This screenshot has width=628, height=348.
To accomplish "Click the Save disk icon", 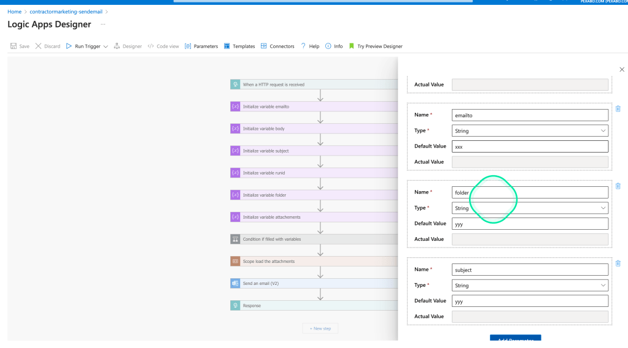I will point(14,46).
